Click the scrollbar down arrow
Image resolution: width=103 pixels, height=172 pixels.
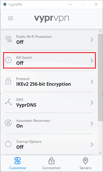[x=100, y=153]
